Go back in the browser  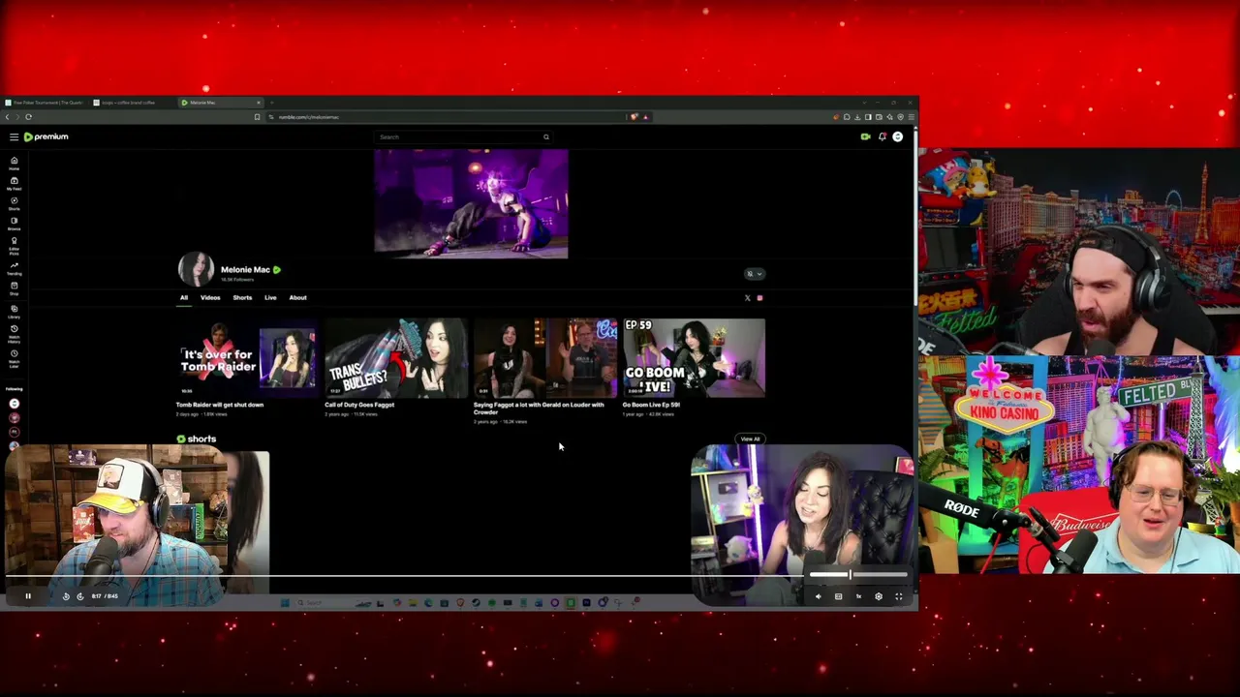pos(7,117)
